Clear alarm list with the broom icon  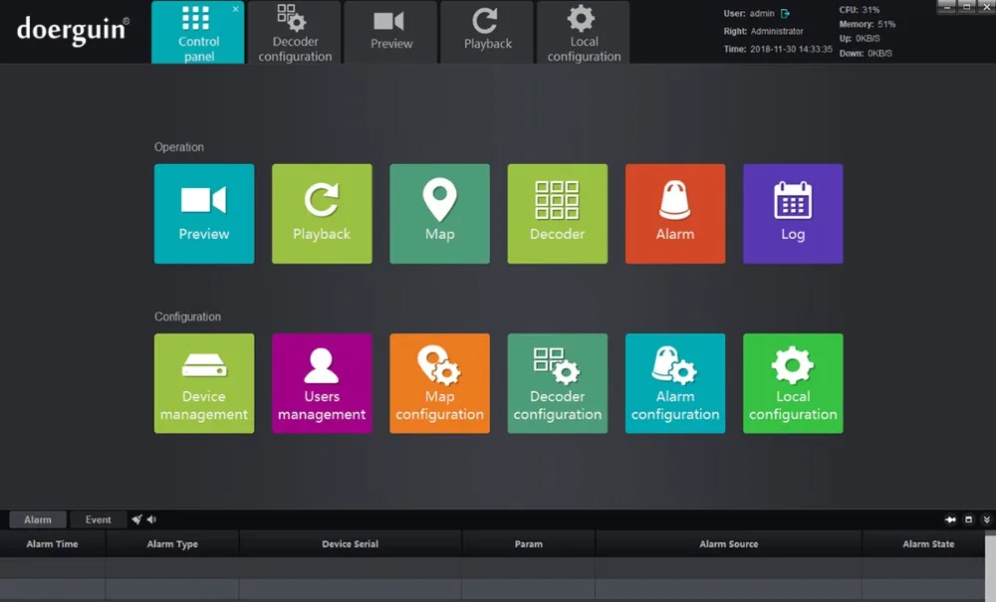[136, 519]
